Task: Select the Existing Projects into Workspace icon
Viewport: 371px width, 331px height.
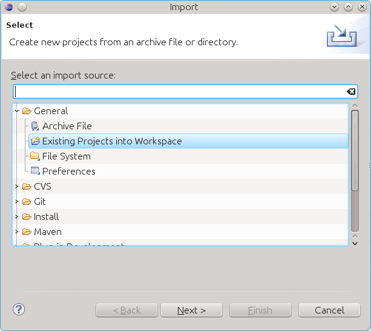Action: click(x=35, y=141)
